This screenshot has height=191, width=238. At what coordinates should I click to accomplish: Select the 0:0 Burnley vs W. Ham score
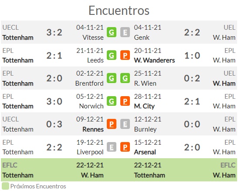click(x=192, y=124)
